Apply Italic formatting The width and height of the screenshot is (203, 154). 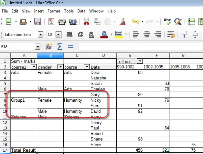tap(80, 34)
